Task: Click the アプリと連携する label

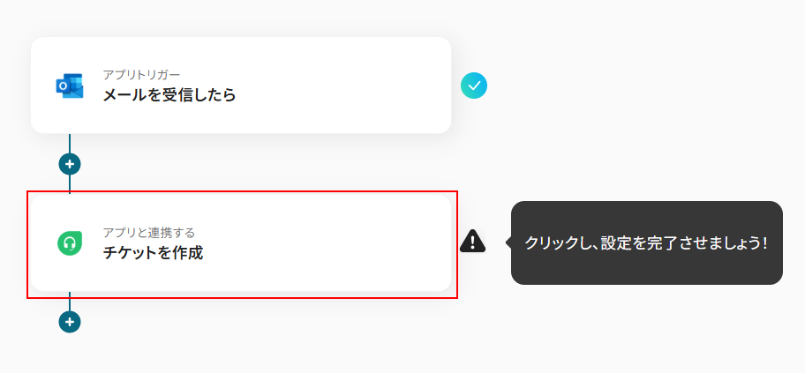Action: [148, 233]
